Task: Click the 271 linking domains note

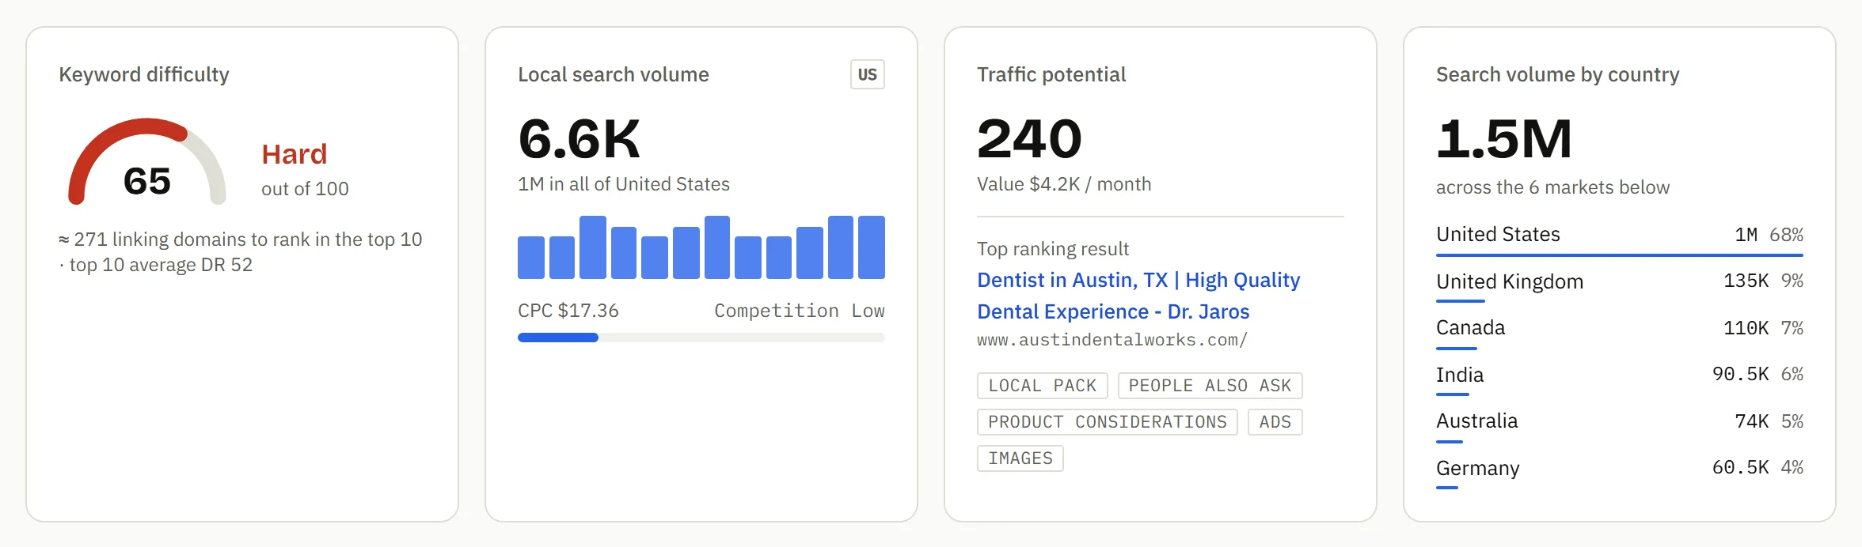Action: (241, 251)
